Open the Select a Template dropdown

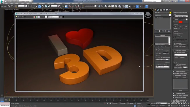click(x=162, y=44)
